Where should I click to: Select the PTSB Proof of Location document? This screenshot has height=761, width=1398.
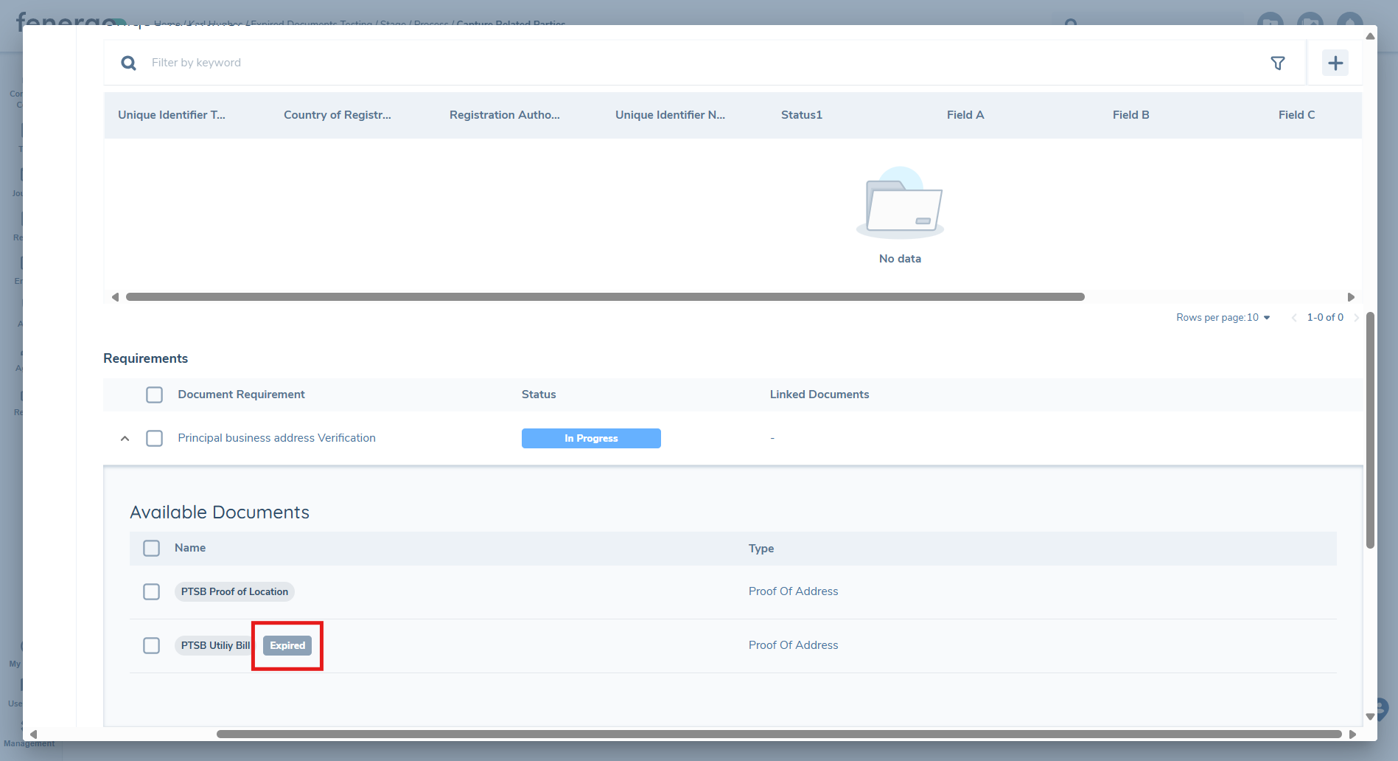(151, 591)
